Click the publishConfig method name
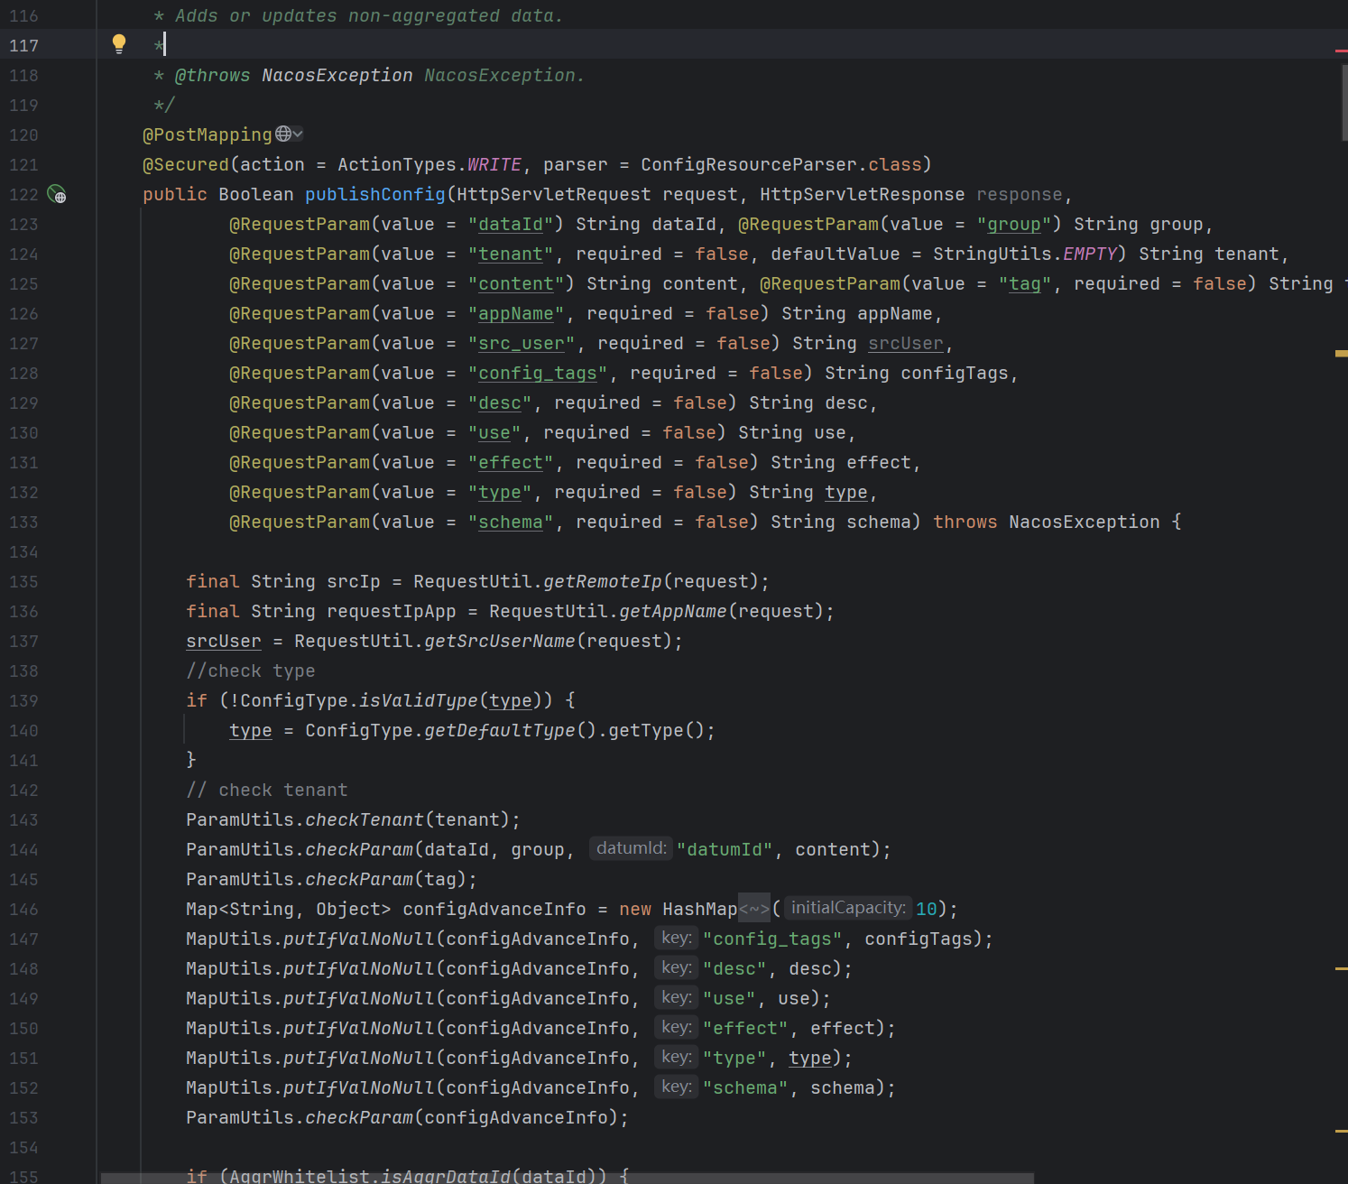 [x=374, y=195]
